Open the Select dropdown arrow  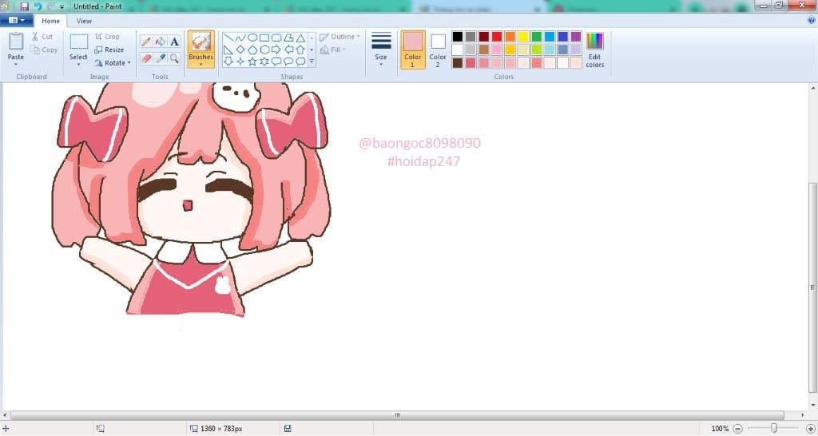(79, 65)
